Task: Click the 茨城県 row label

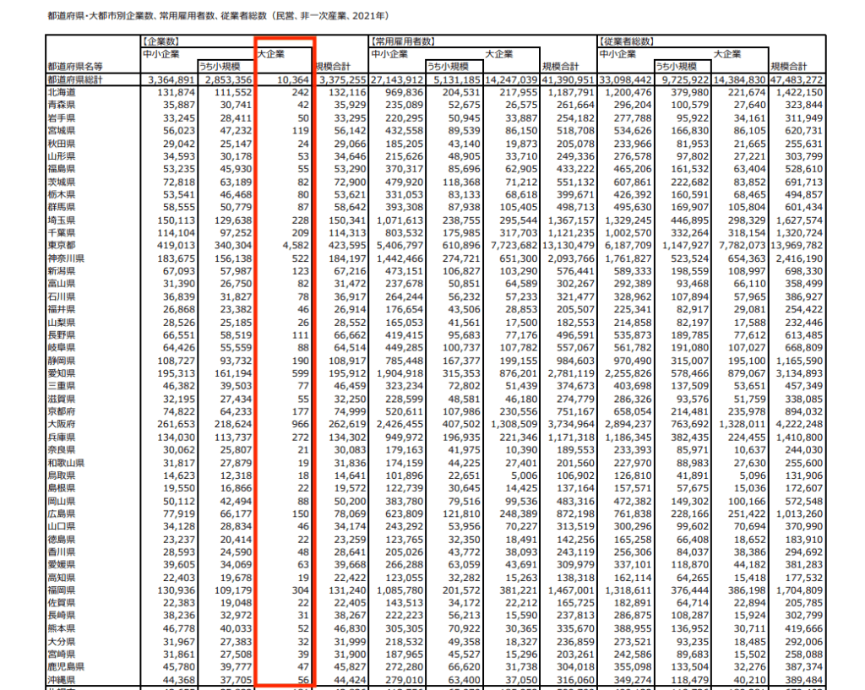Action: tap(61, 182)
